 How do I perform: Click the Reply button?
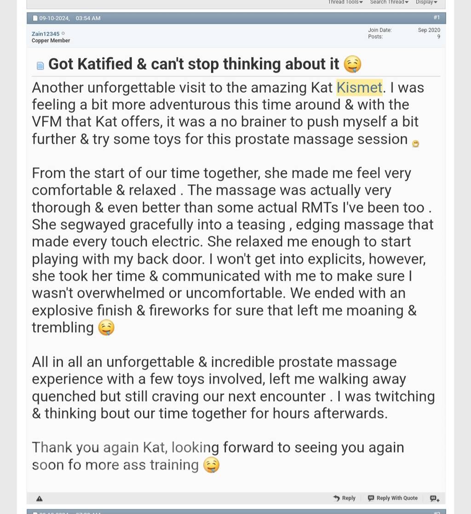click(344, 498)
